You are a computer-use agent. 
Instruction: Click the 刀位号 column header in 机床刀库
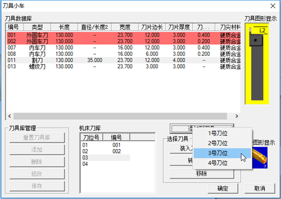click(91, 137)
